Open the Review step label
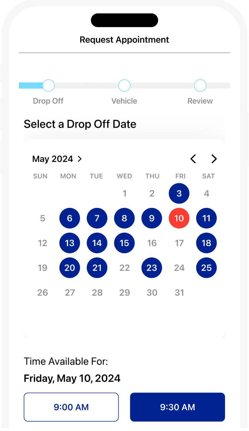Image resolution: width=249 pixels, height=431 pixels. click(x=200, y=101)
